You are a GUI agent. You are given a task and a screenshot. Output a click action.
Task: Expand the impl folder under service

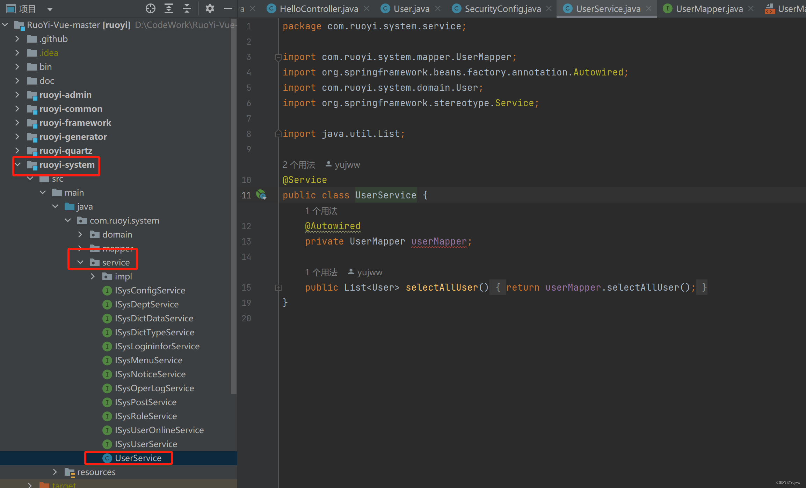(93, 276)
